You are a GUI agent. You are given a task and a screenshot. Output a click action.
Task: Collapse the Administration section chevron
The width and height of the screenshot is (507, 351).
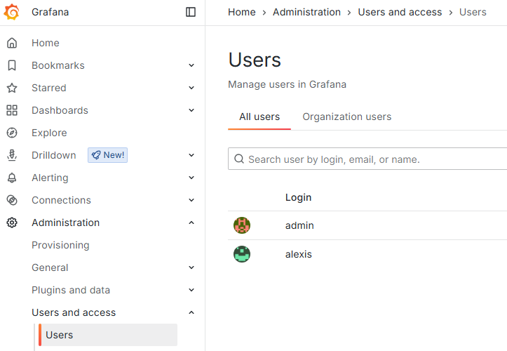(x=191, y=223)
